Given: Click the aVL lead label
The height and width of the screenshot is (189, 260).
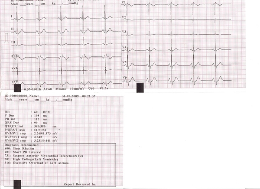Looking at the screenshot, I should pos(15,68).
